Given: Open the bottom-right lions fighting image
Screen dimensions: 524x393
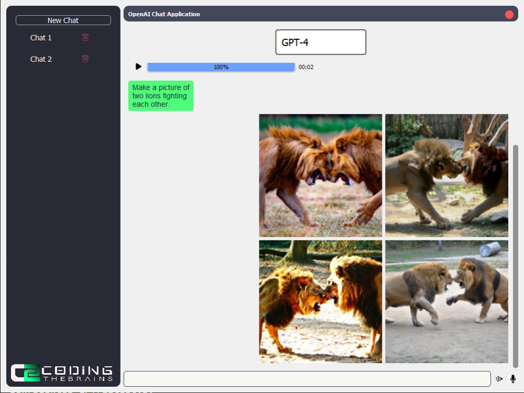Looking at the screenshot, I should pos(446,301).
